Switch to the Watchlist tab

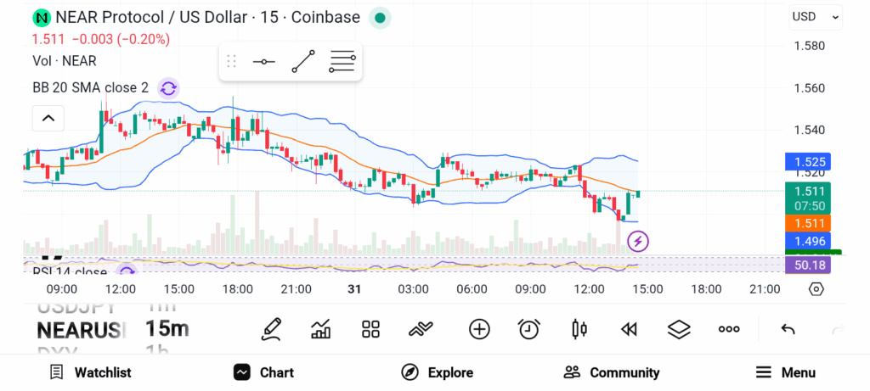point(90,372)
